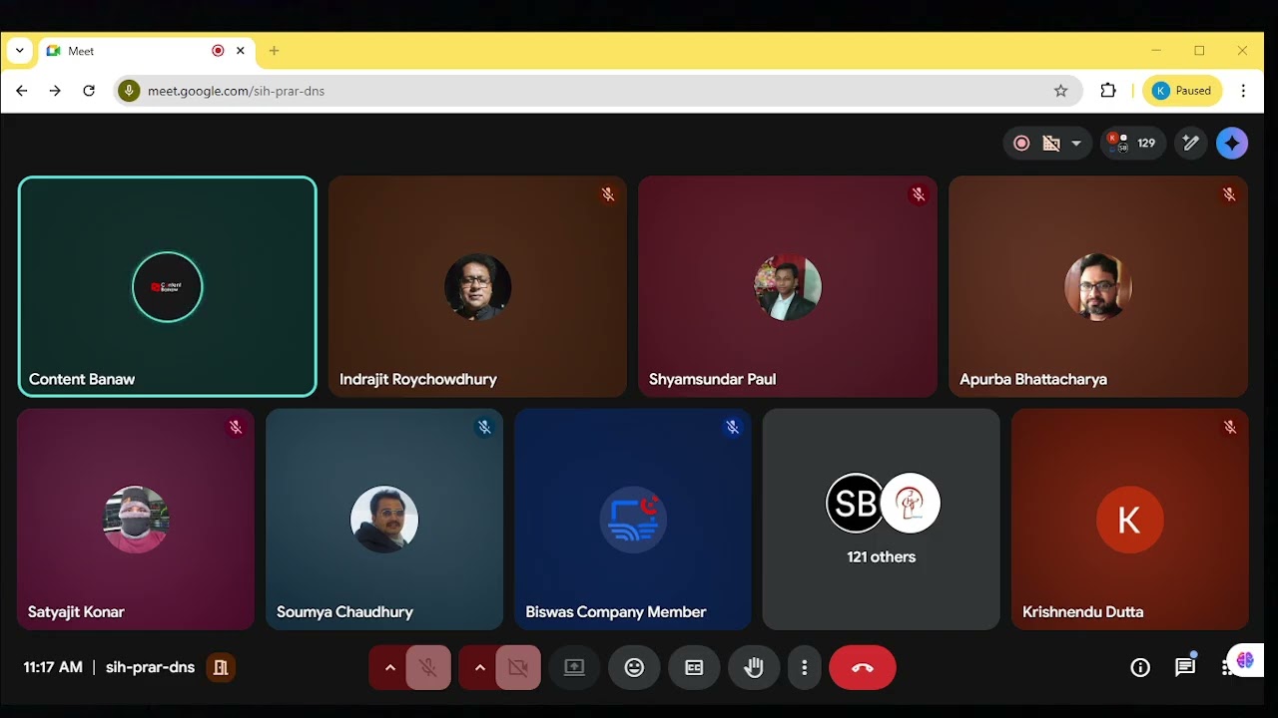Select Satyajit Konar's video tile
This screenshot has height=718, width=1278.
click(x=136, y=520)
